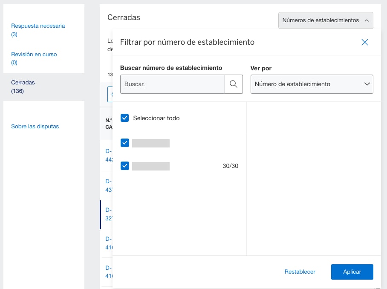Click the search magnifier icon

pyautogui.click(x=234, y=84)
